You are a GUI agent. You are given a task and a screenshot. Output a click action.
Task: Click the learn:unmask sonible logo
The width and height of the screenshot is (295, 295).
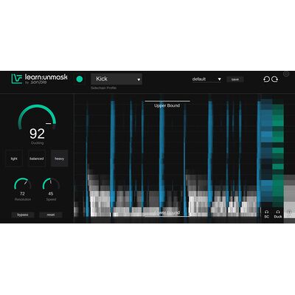point(39,79)
